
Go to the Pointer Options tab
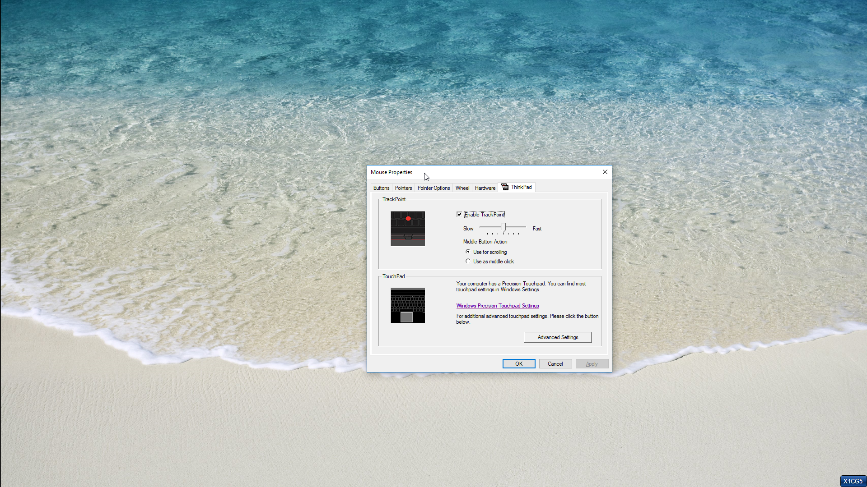click(433, 188)
